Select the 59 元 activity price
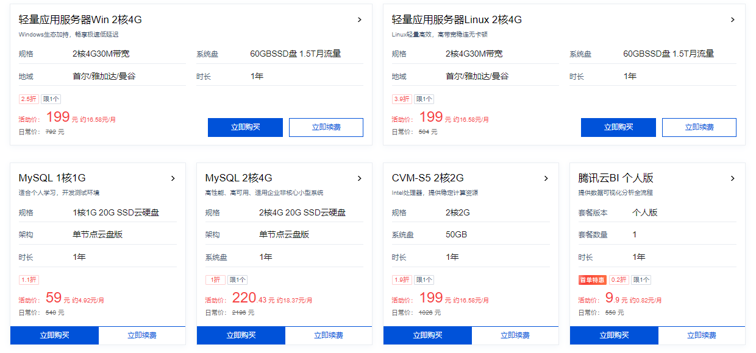 tap(58, 298)
